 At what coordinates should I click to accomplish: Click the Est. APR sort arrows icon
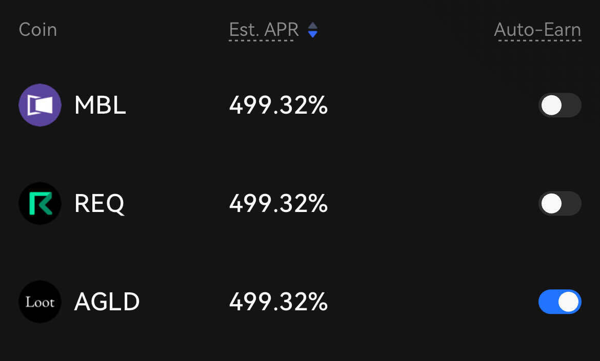pyautogui.click(x=312, y=30)
